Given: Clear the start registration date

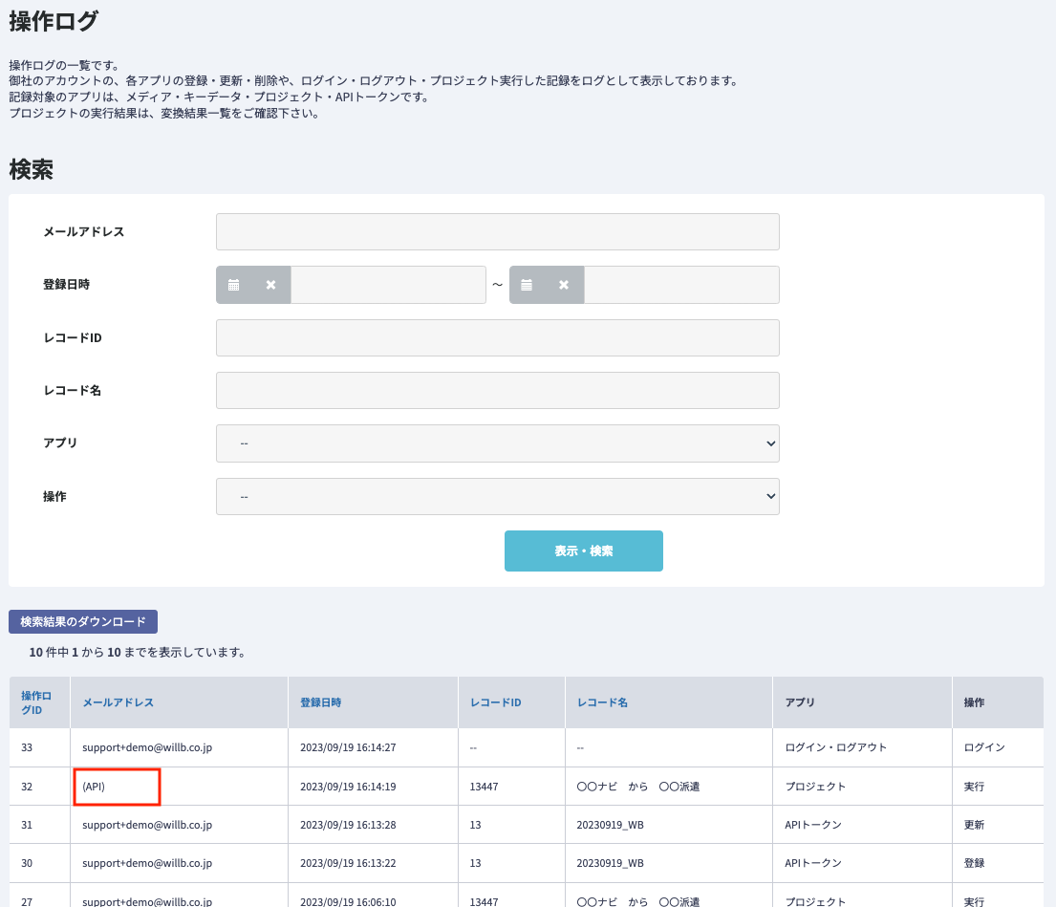Looking at the screenshot, I should click(x=270, y=285).
